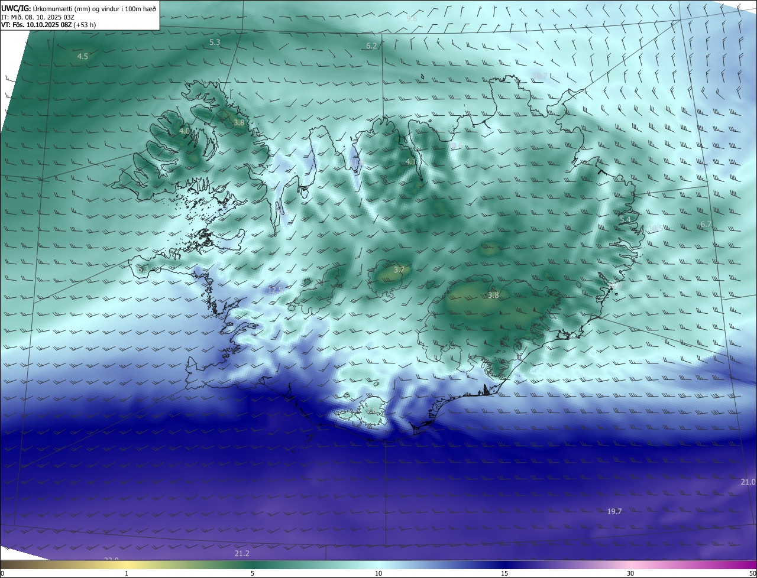This screenshot has width=757, height=578.
Task: Click the 3.8 label on the Vatnajökull ice cap
Action: pos(493,296)
